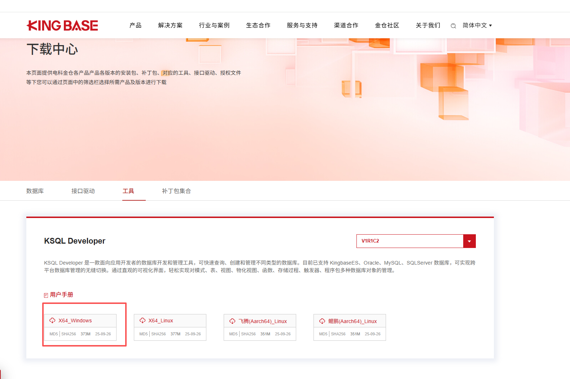Click the V1R1C2 version select field

[x=409, y=241]
